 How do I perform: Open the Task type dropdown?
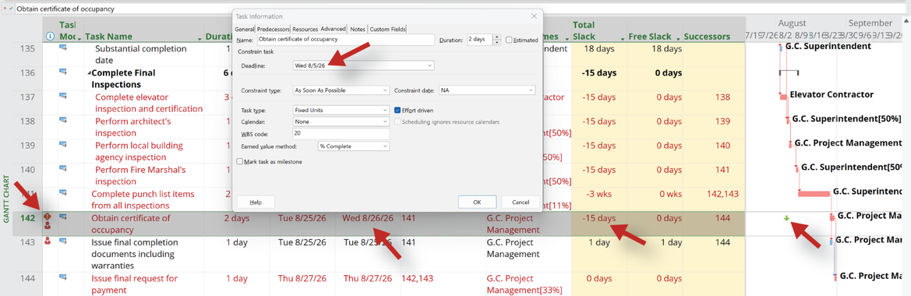[385, 110]
